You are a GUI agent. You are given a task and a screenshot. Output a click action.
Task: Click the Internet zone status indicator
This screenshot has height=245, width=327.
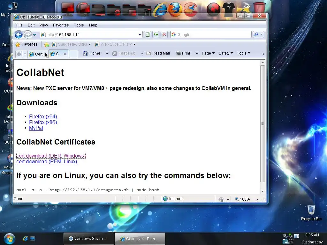click(173, 199)
